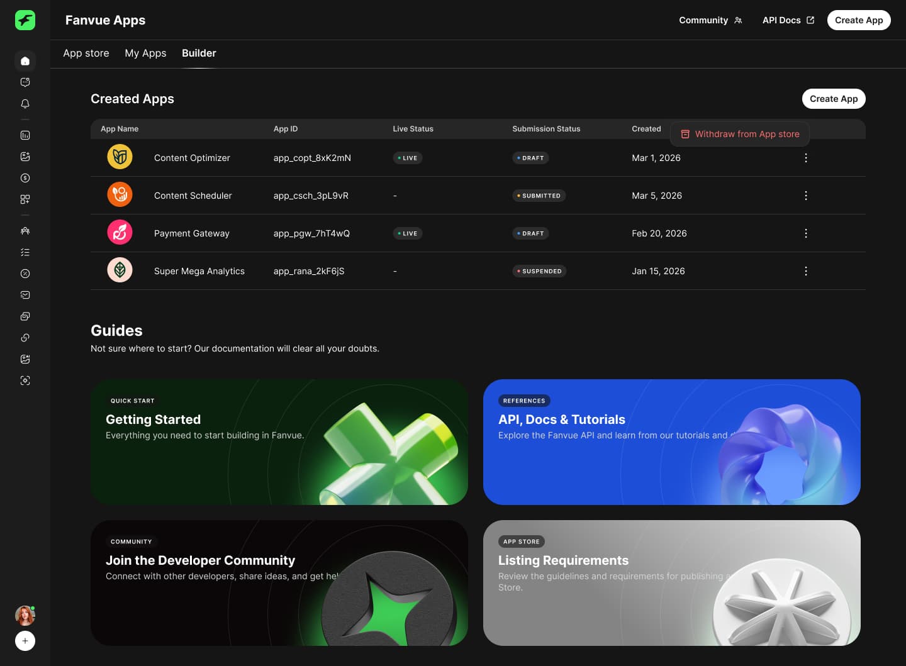906x666 pixels.
Task: Click the green Fanvue logo
Action: click(x=25, y=20)
